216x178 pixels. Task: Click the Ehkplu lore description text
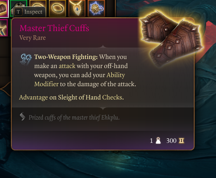(74, 118)
